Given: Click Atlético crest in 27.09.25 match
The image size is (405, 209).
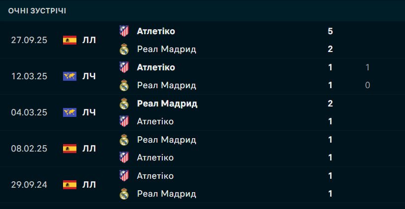Looking at the screenshot, I should [x=124, y=31].
